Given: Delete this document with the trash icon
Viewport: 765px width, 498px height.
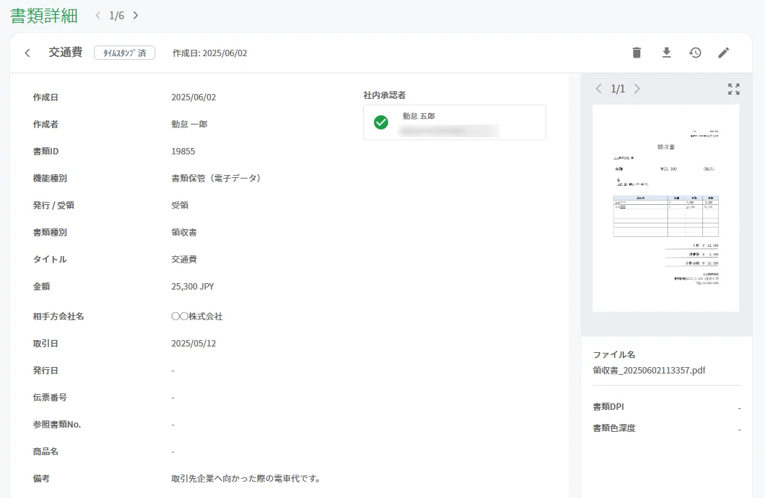Looking at the screenshot, I should pyautogui.click(x=637, y=53).
